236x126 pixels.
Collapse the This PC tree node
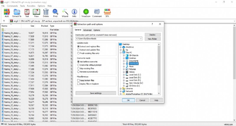pos(120,53)
